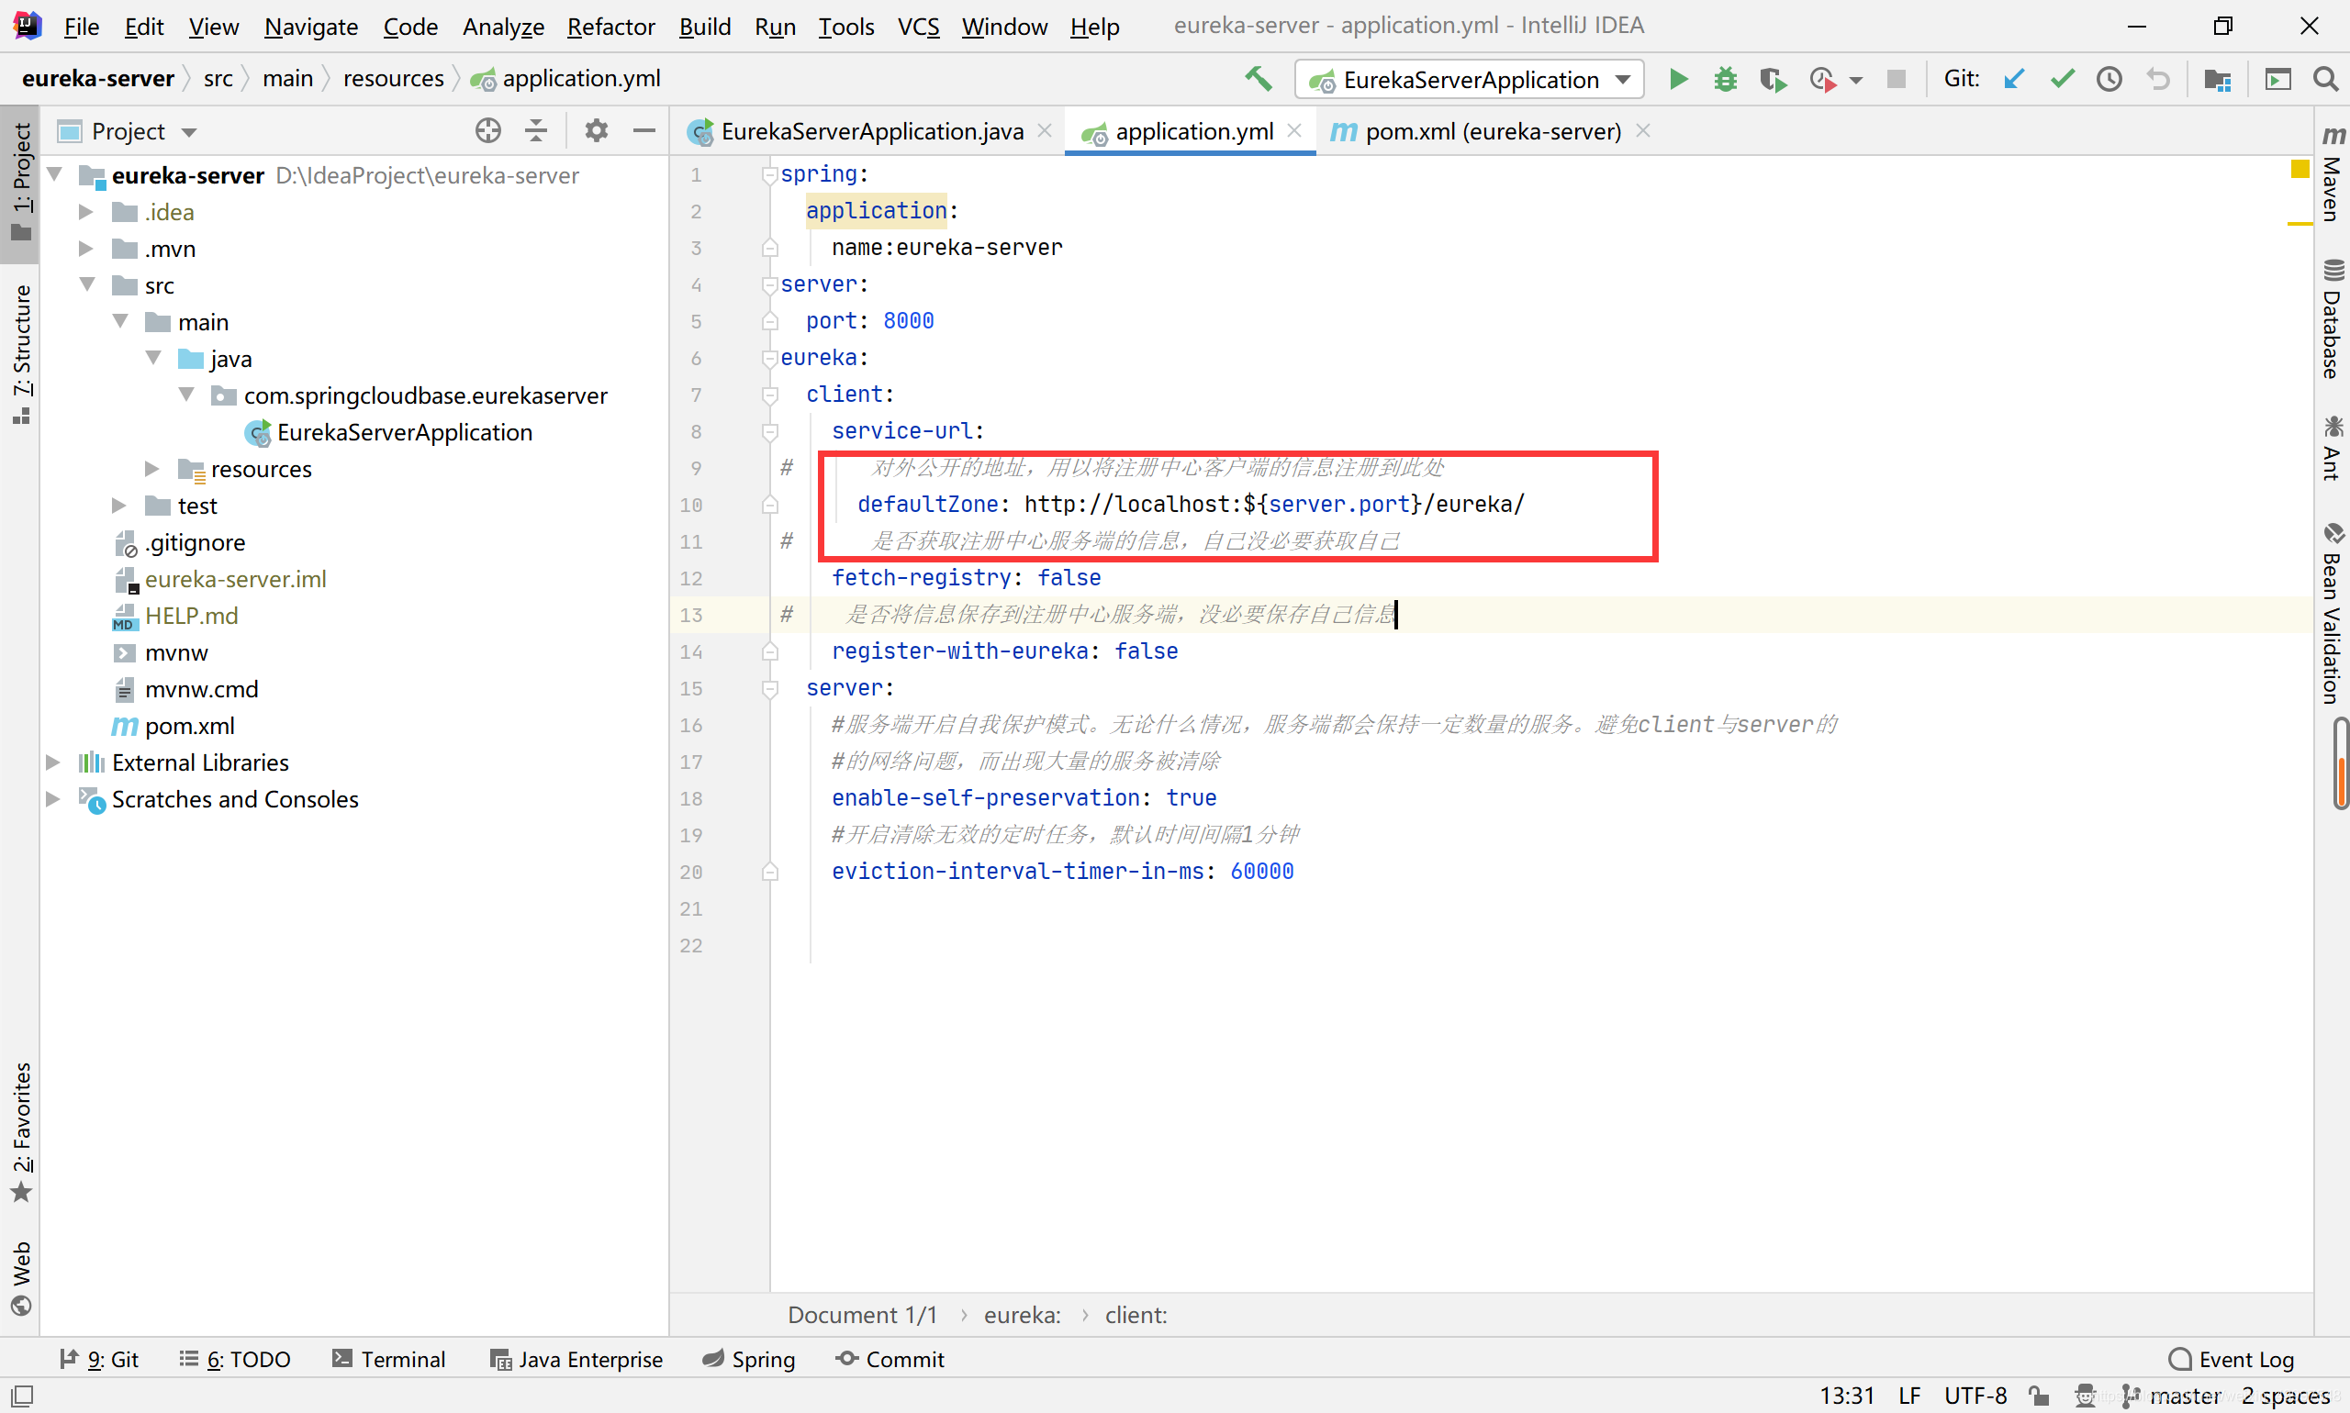Open Git Show History clock icon

point(2109,79)
